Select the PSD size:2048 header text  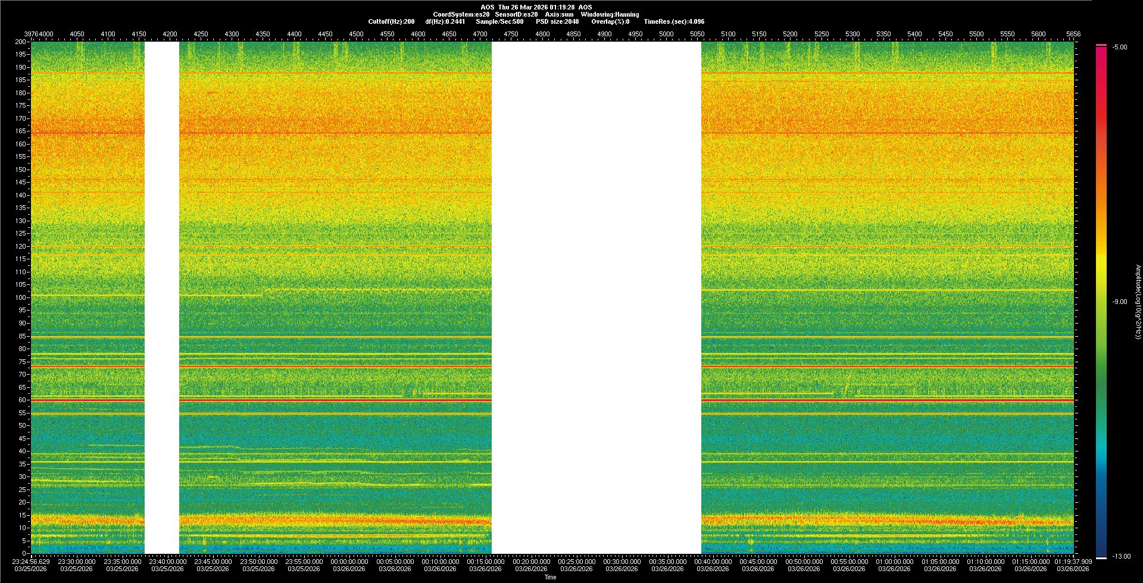tap(557, 21)
